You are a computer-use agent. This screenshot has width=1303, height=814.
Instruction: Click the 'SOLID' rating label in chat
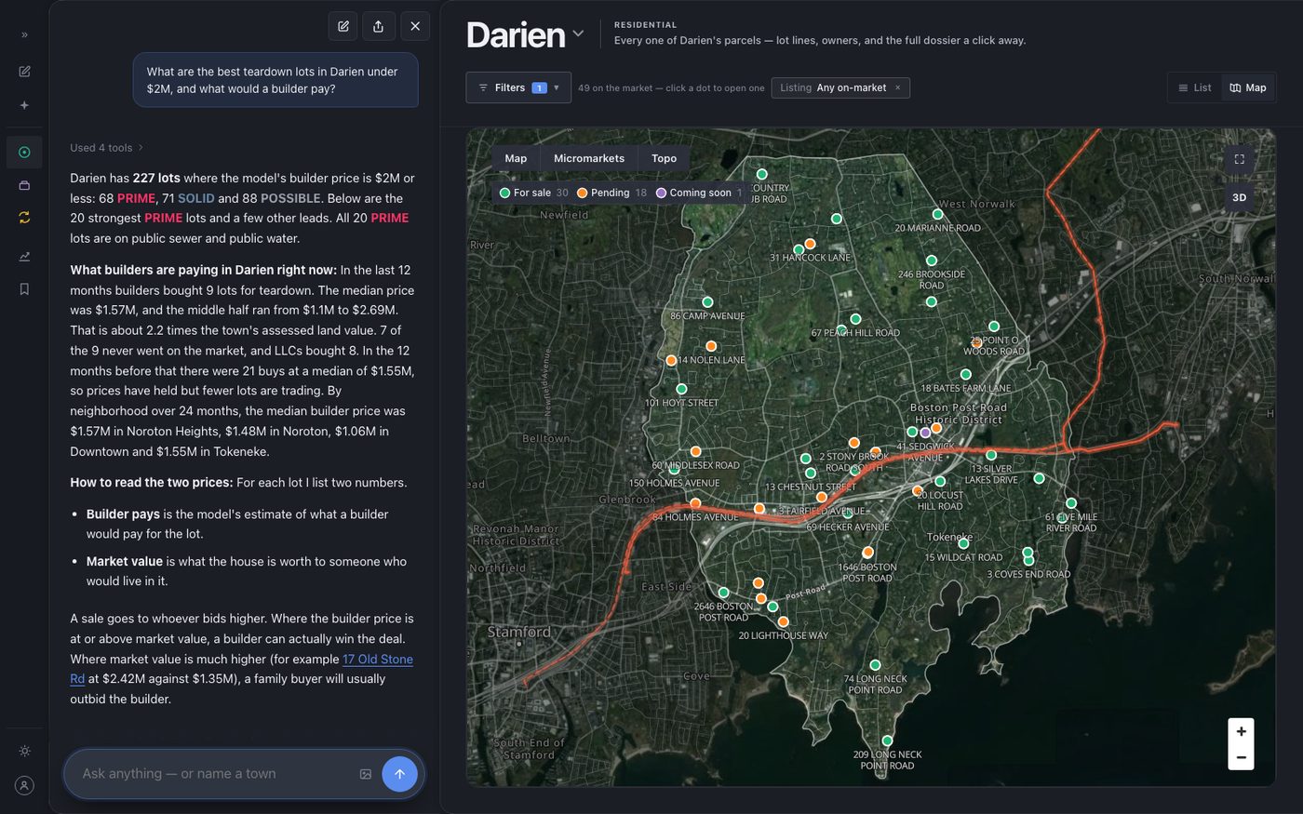(x=196, y=198)
